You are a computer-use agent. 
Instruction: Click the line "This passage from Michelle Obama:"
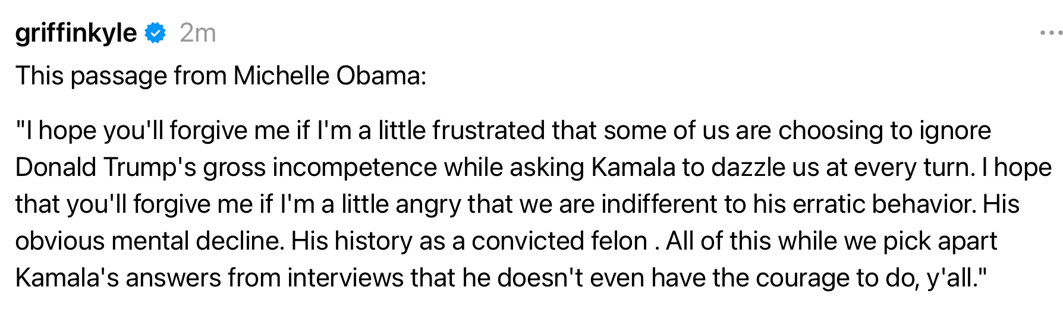tap(221, 76)
